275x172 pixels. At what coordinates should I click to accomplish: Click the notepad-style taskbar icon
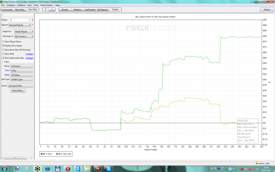coord(27,169)
